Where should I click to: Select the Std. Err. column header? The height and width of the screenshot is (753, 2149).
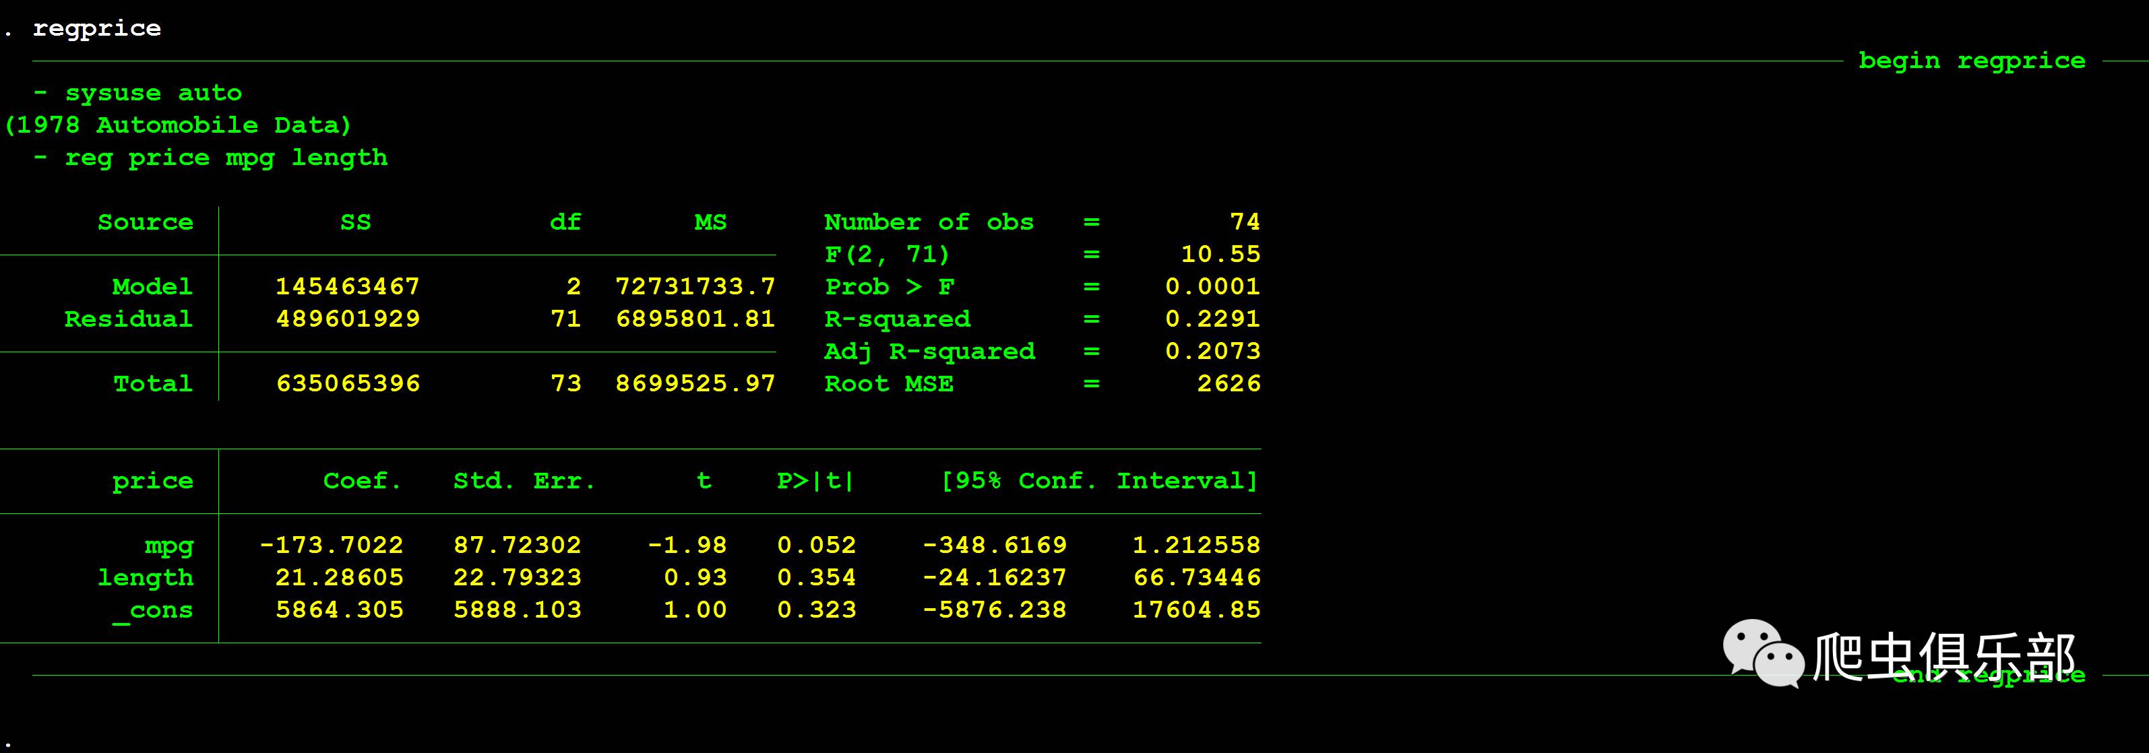tap(524, 480)
